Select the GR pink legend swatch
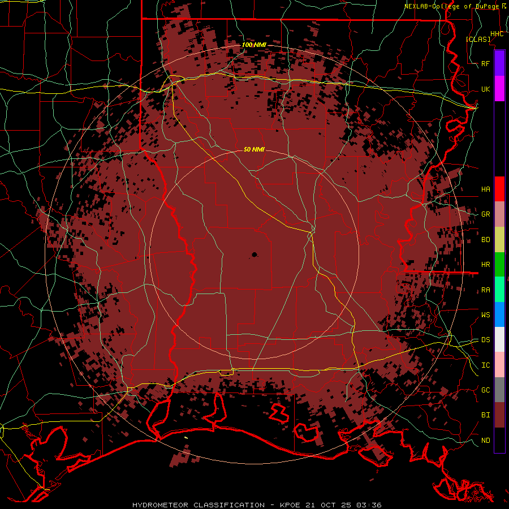Viewport: 509px width, 509px height. point(499,214)
